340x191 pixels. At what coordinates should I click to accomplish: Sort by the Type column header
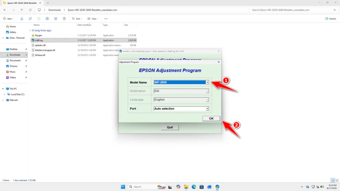pyautogui.click(x=105, y=25)
